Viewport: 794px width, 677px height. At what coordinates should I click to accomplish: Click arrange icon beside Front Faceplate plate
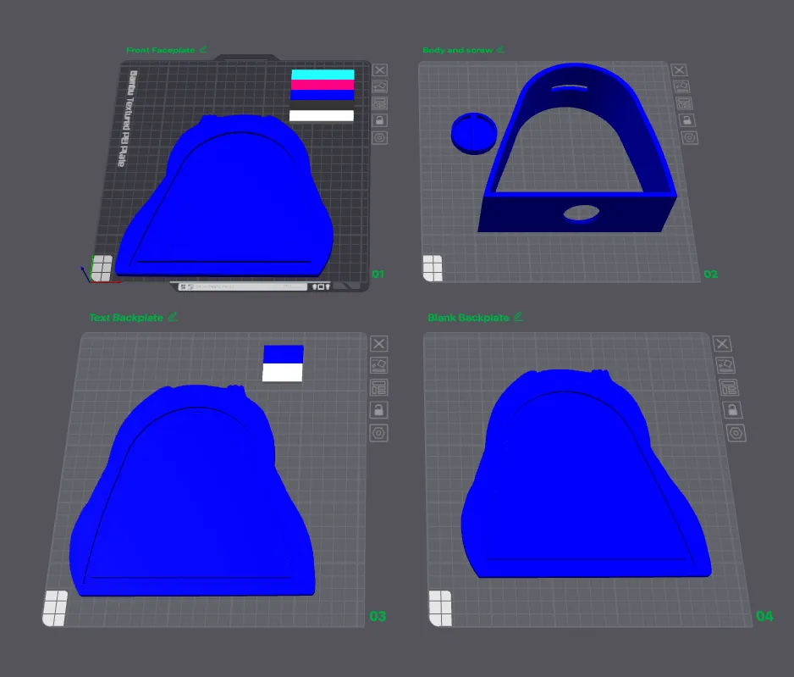[380, 103]
